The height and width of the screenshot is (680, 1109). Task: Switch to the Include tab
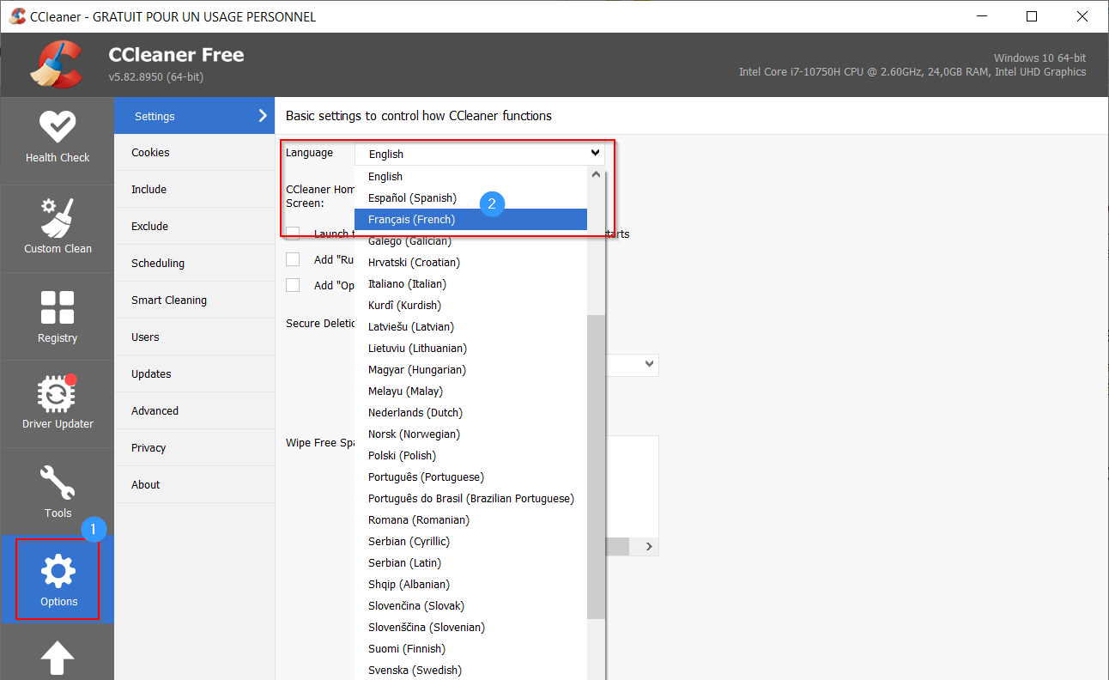pos(194,190)
